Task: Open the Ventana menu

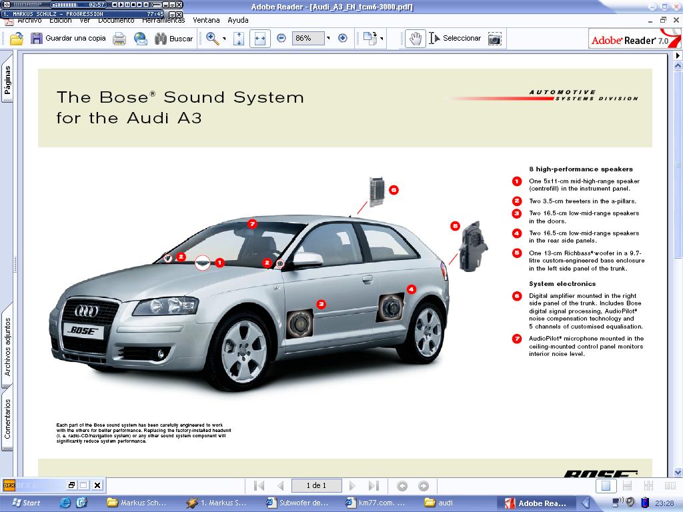Action: tap(207, 20)
